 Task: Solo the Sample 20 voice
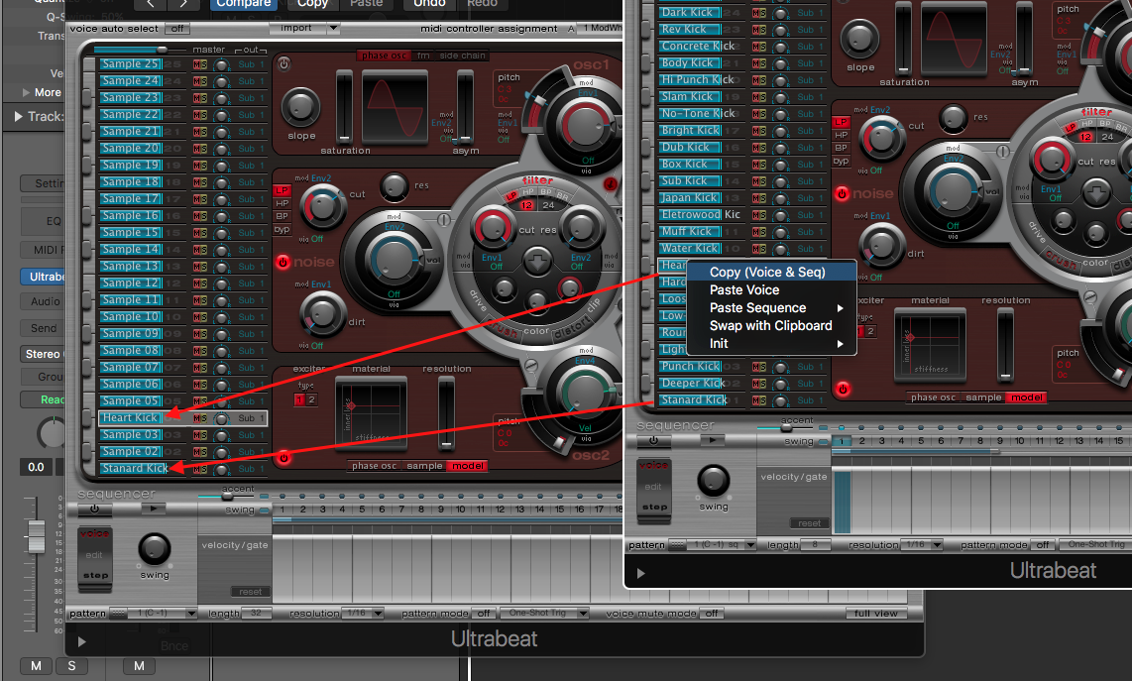coord(203,149)
